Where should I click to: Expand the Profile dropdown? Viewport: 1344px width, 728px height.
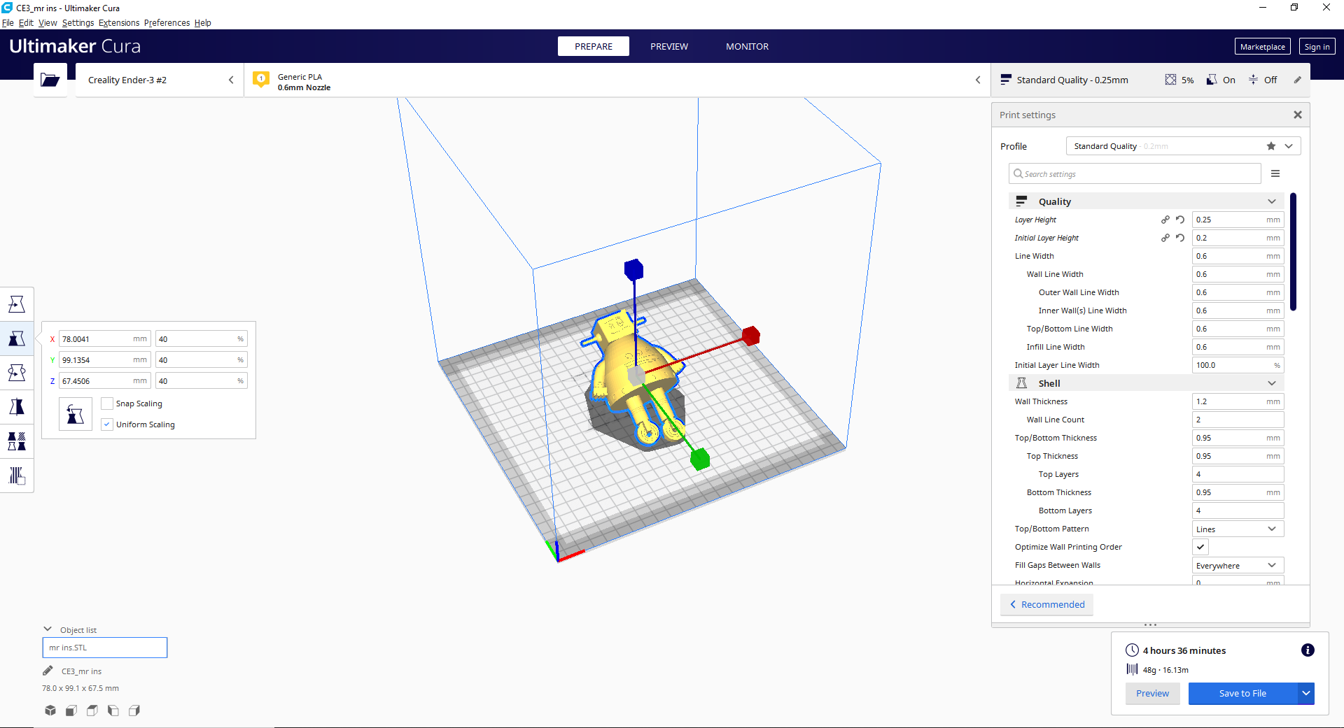(1289, 146)
